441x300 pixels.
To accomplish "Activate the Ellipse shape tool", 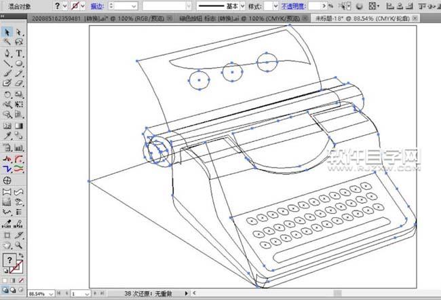I will tap(19, 63).
